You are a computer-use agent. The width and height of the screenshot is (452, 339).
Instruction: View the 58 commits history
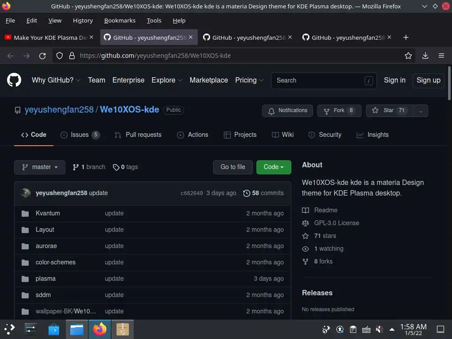pyautogui.click(x=263, y=193)
